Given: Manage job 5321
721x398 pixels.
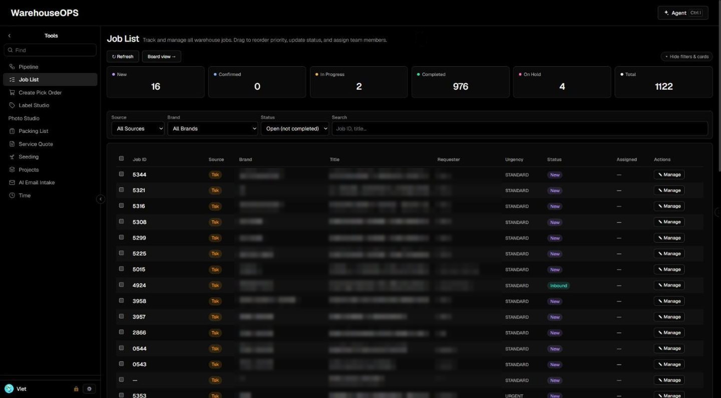Looking at the screenshot, I should click(669, 190).
